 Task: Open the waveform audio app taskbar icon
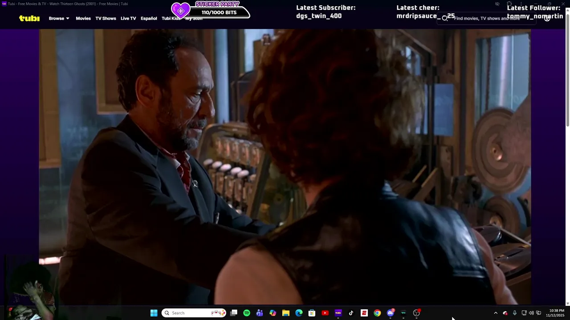[x=403, y=313]
